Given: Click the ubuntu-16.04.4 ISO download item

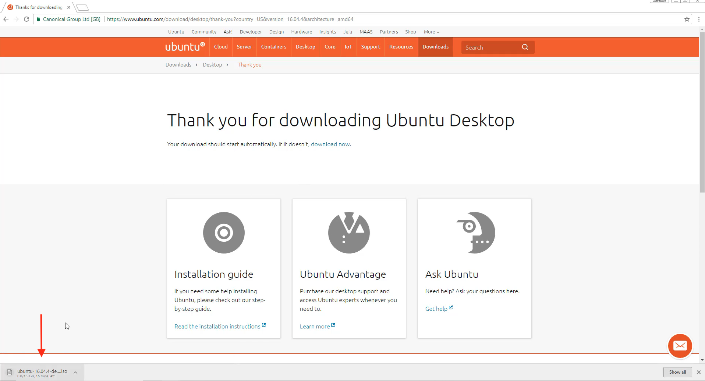Looking at the screenshot, I should pos(42,373).
